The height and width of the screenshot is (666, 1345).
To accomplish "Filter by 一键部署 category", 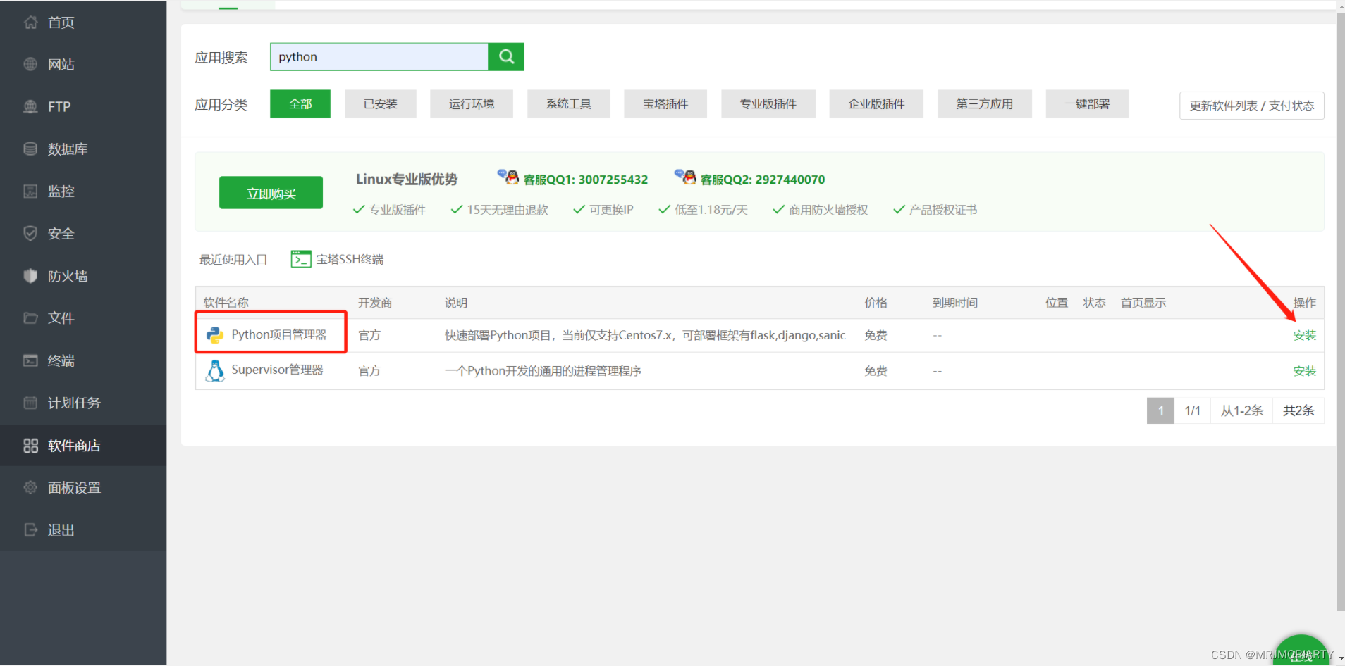I will click(x=1087, y=103).
